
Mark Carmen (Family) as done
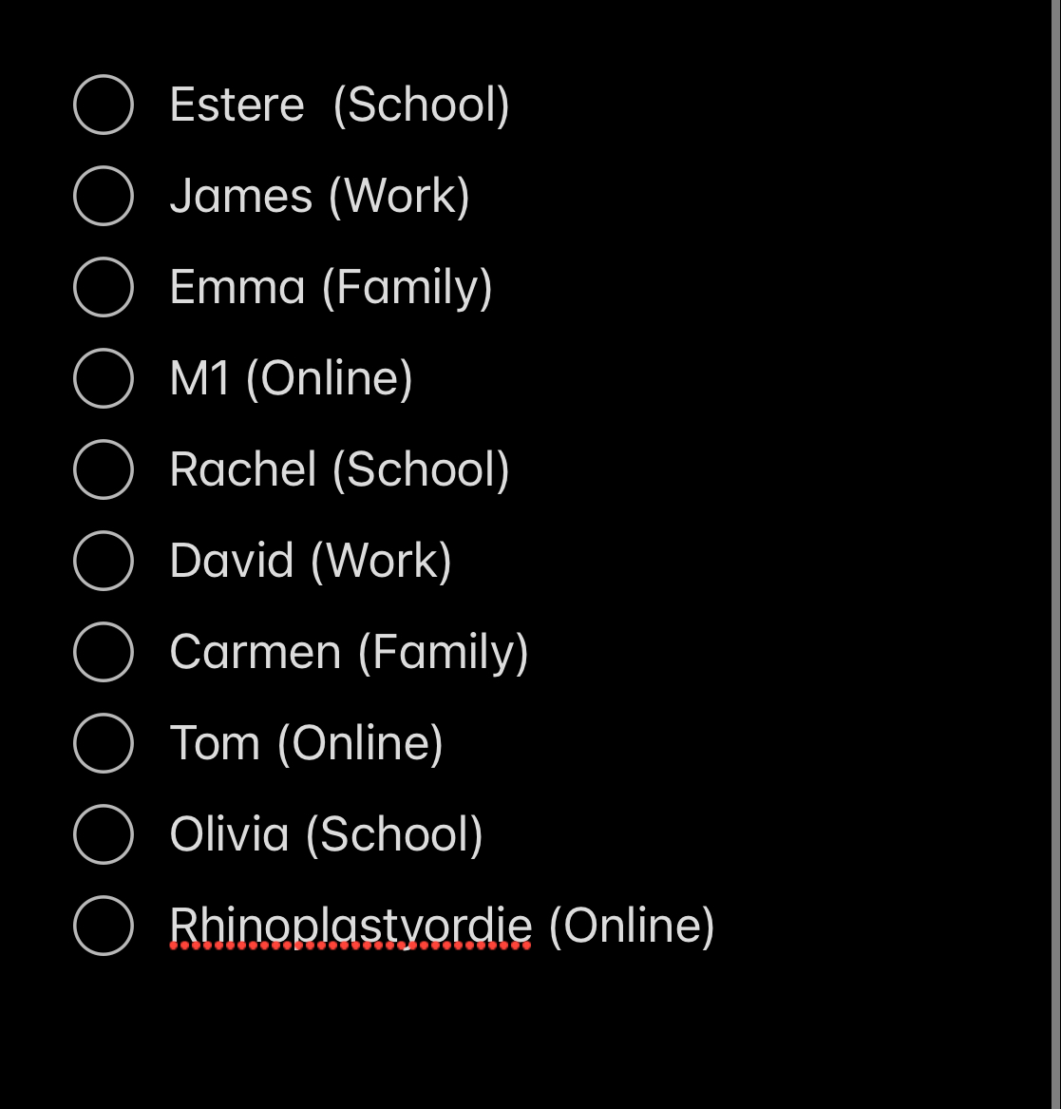(104, 652)
